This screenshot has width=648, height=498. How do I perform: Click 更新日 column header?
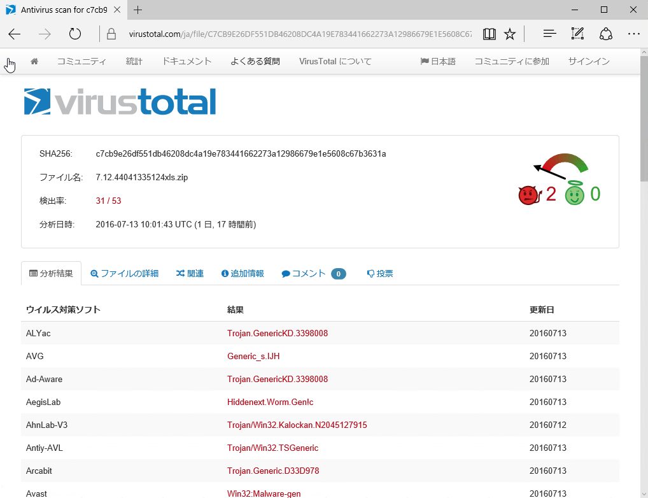coord(542,309)
